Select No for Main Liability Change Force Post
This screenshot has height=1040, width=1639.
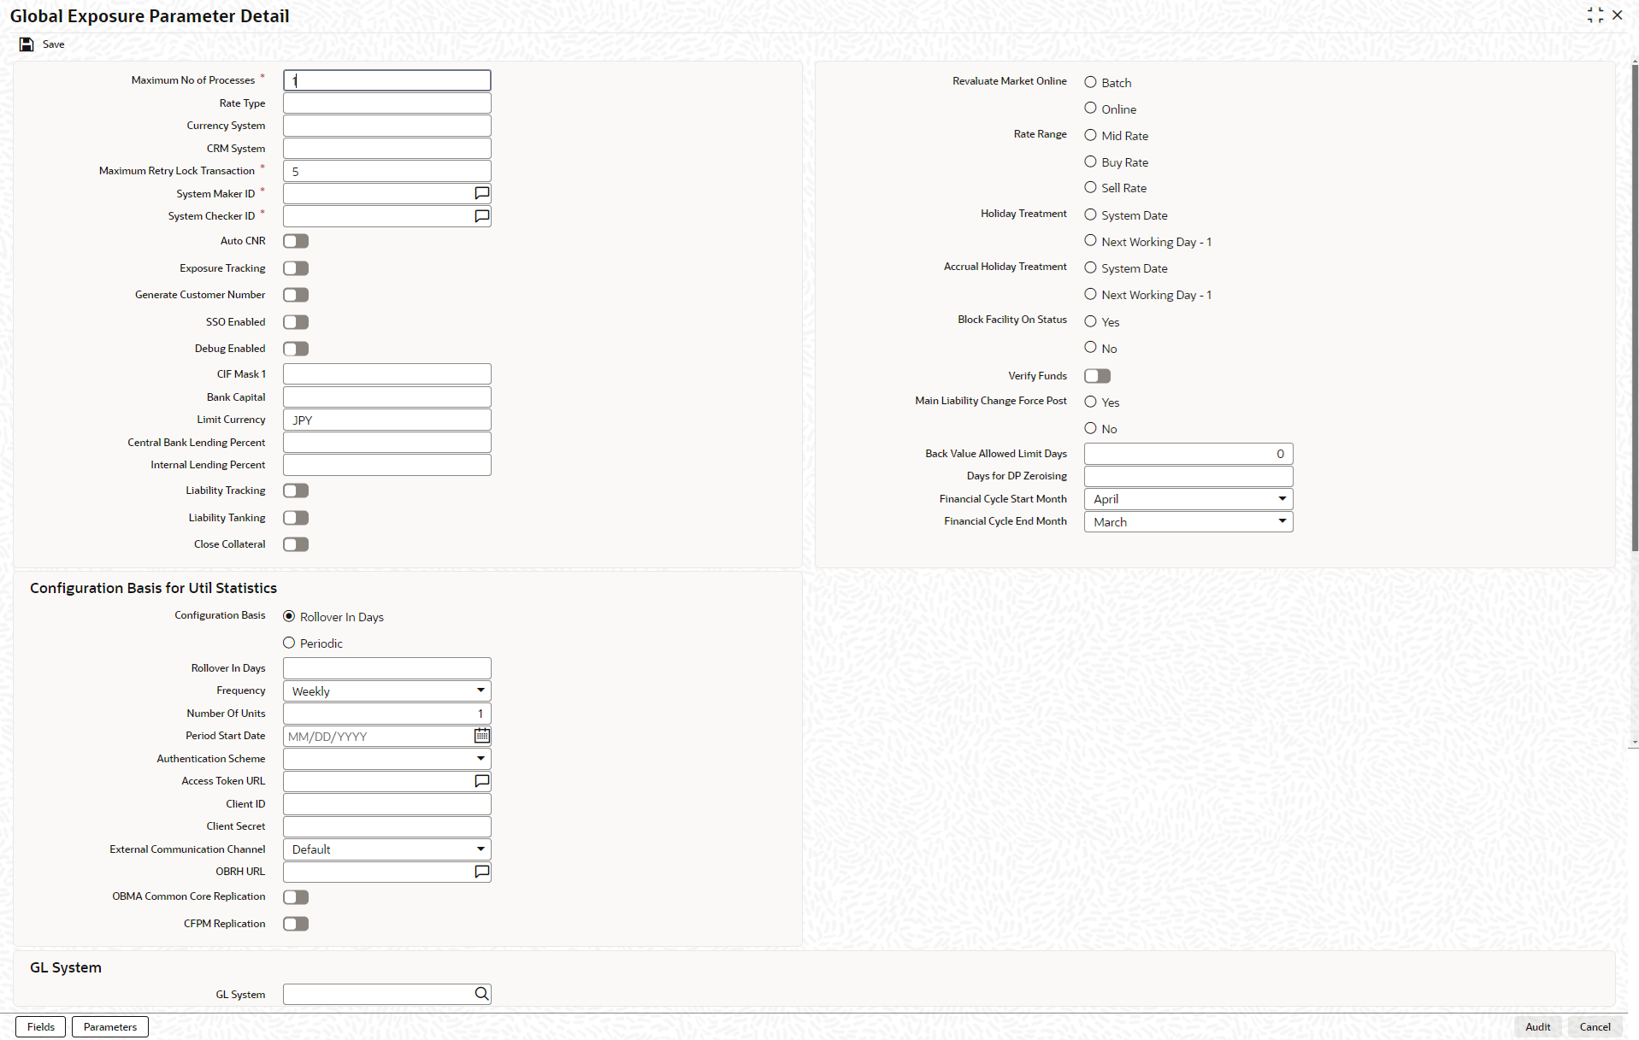pyautogui.click(x=1090, y=428)
